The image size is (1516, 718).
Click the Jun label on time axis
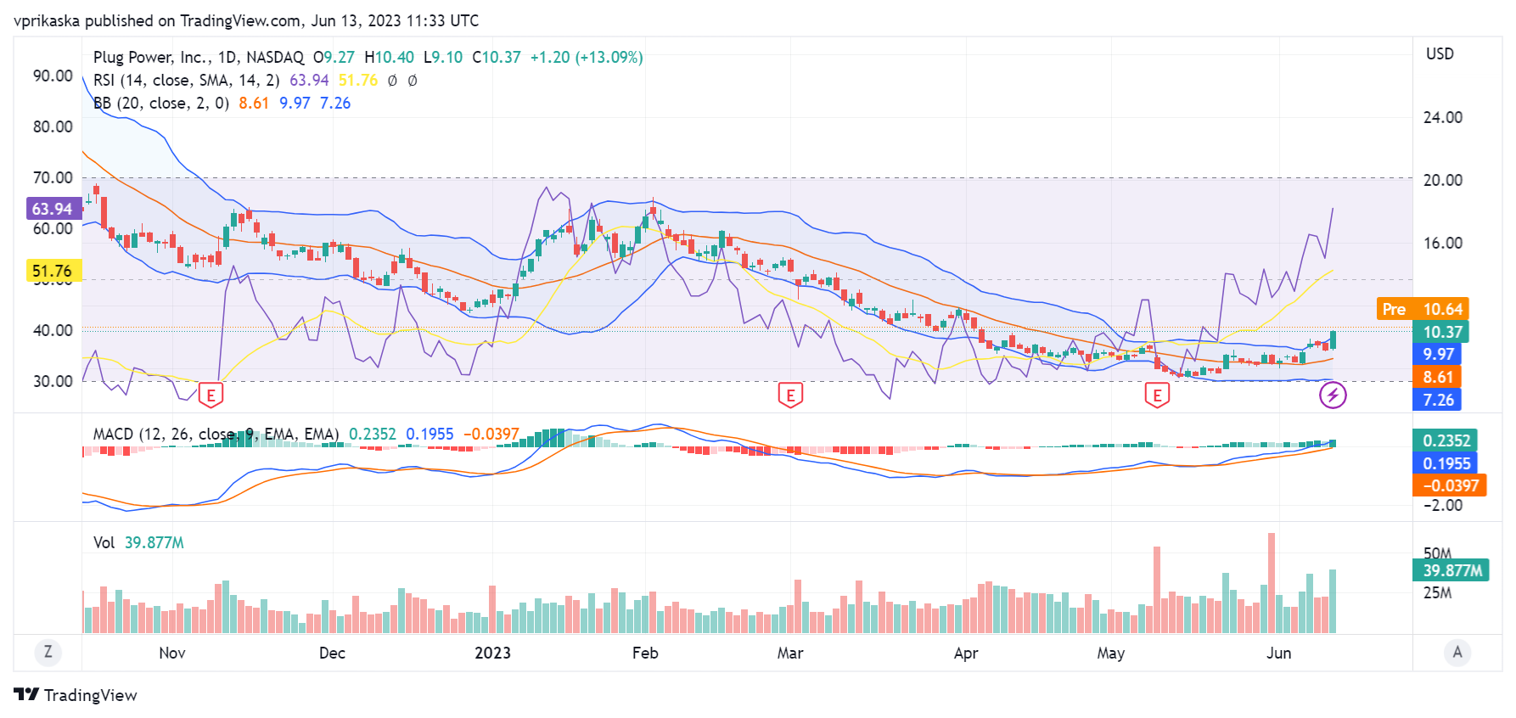1278,653
